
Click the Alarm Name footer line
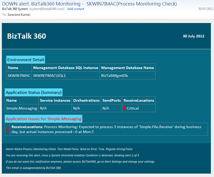coord(69,149)
